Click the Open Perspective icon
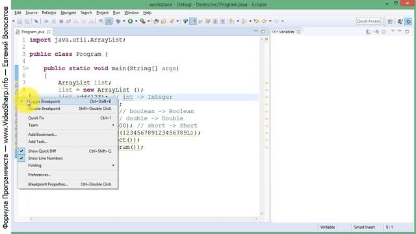The height and width of the screenshot is (234, 416). click(x=390, y=21)
